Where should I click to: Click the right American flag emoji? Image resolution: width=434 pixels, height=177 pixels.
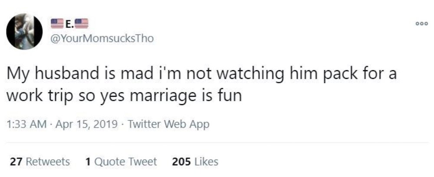[82, 23]
